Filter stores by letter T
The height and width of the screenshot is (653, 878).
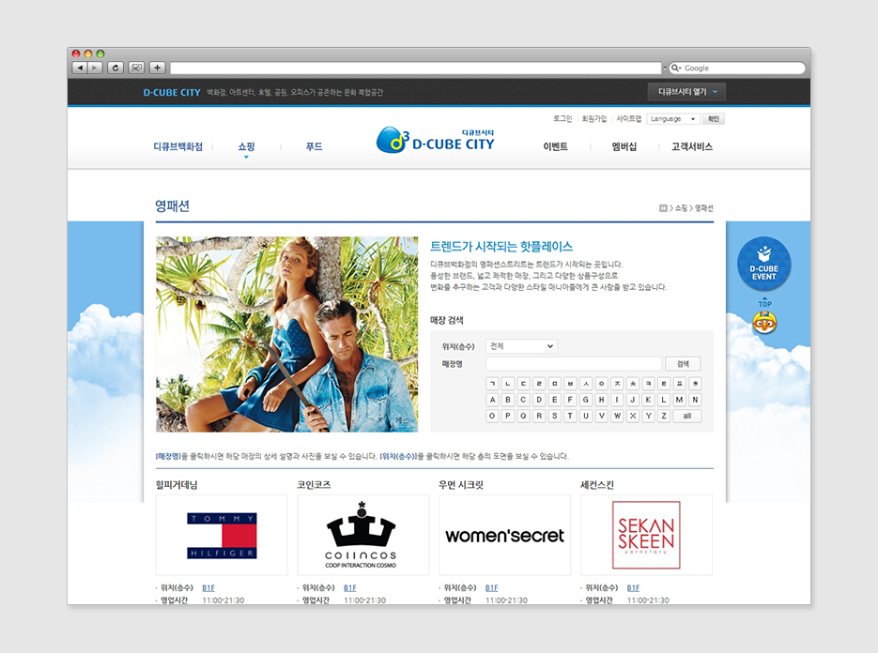click(570, 416)
